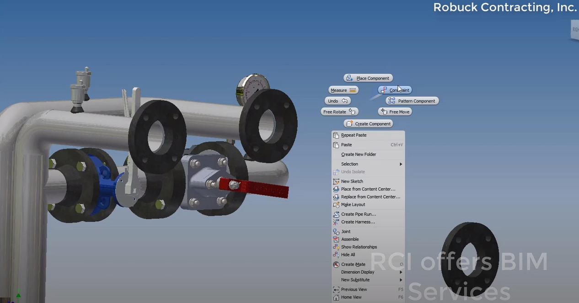
Task: Click the Home View house icon
Action: tap(336, 298)
